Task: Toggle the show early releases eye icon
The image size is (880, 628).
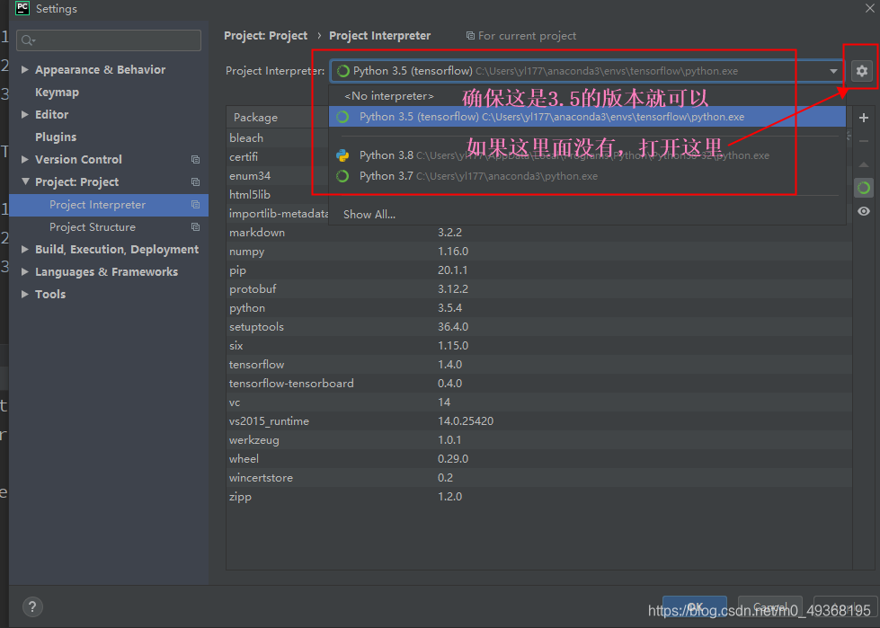Action: [x=864, y=211]
